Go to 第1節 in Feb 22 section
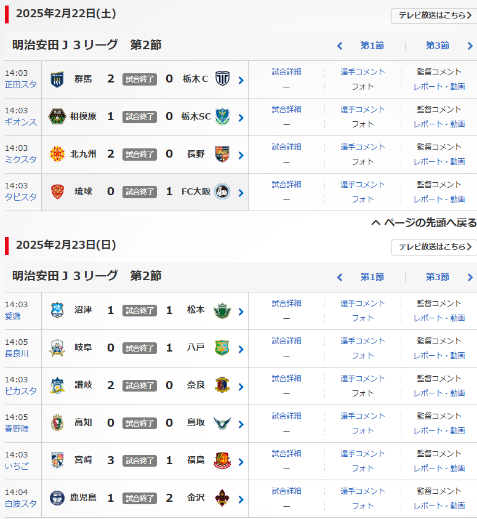 click(372, 46)
